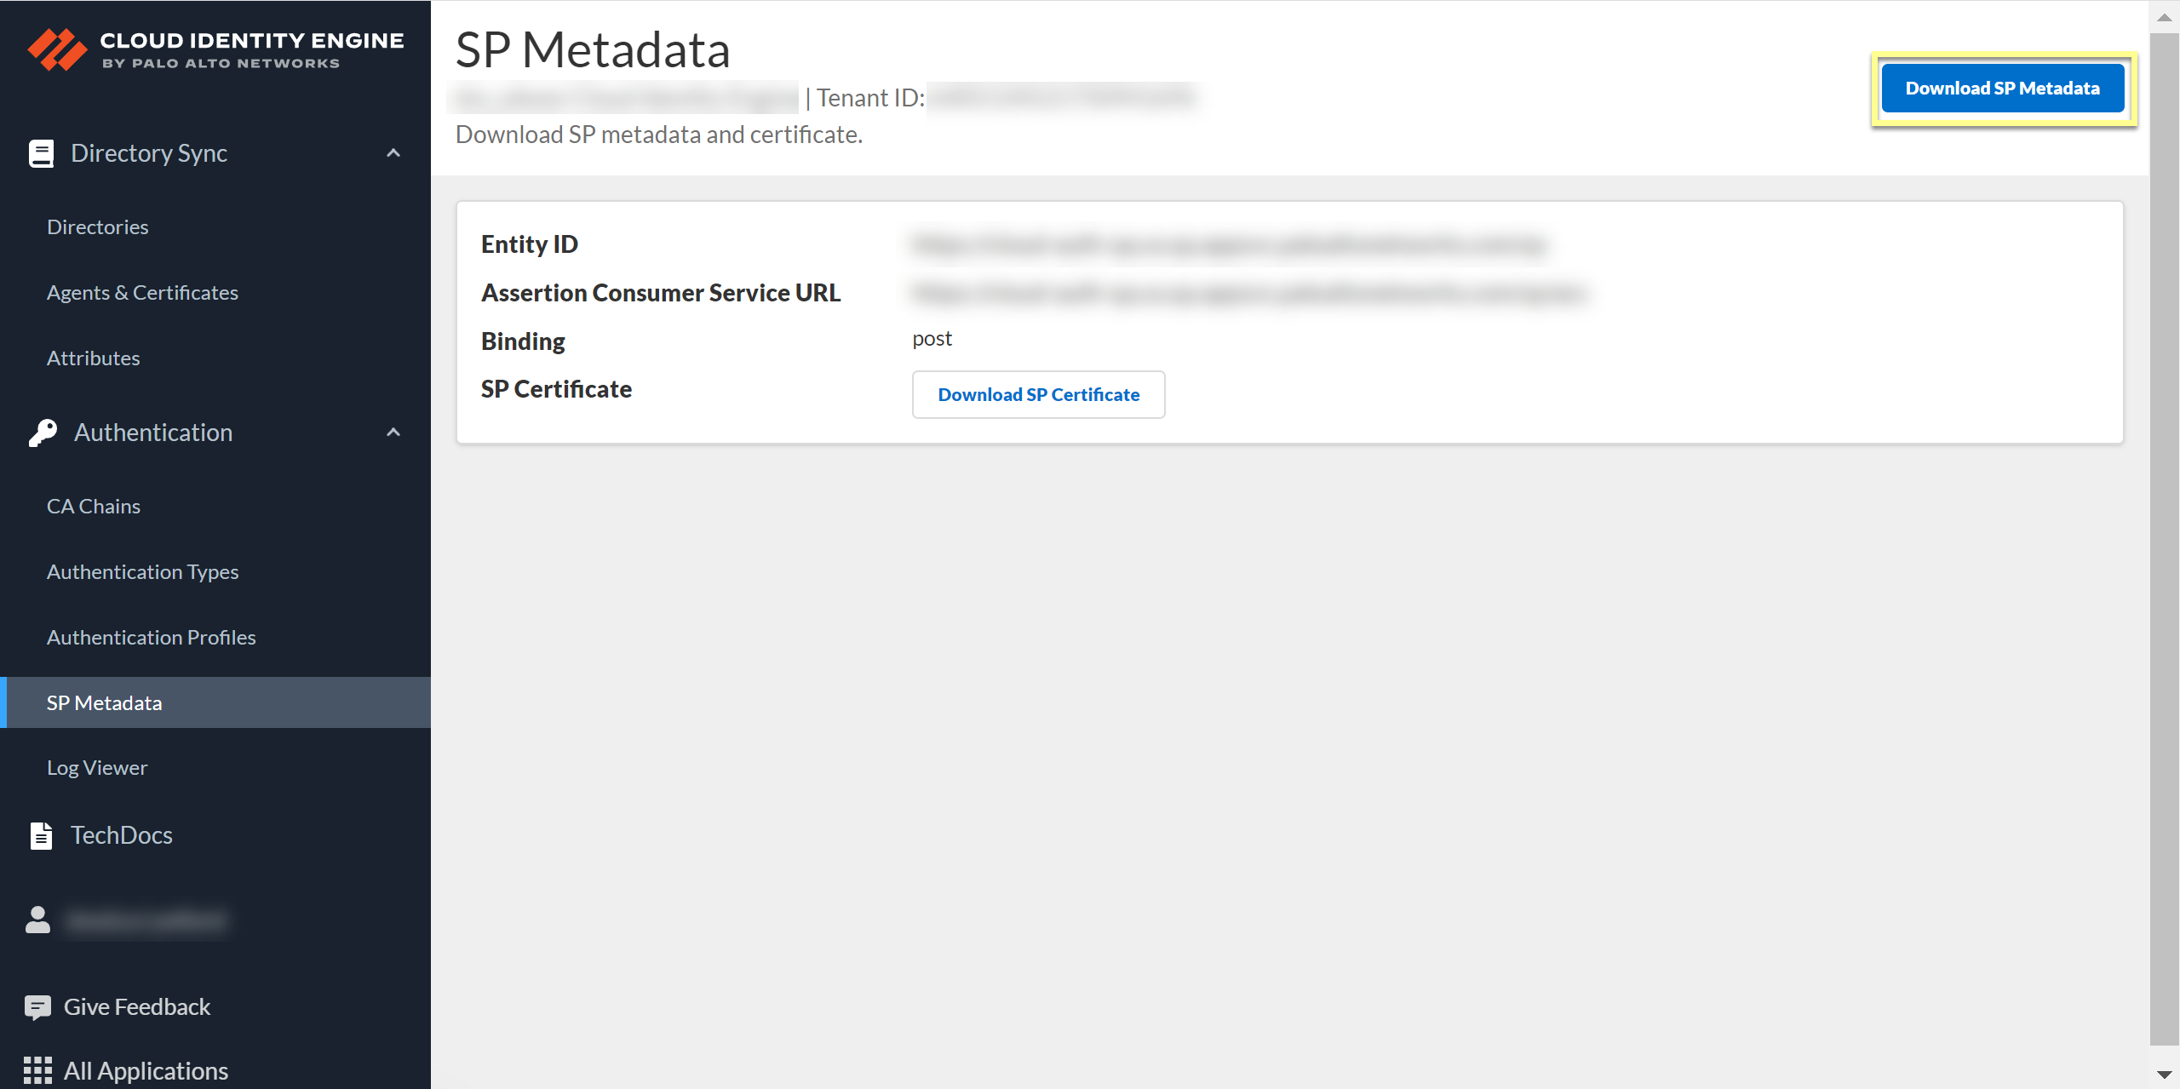
Task: Select Authentication Types in sidebar
Action: (x=142, y=572)
